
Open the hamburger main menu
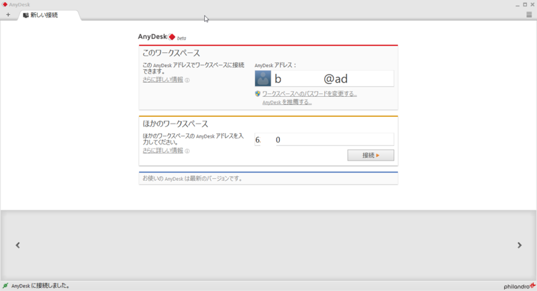point(529,15)
